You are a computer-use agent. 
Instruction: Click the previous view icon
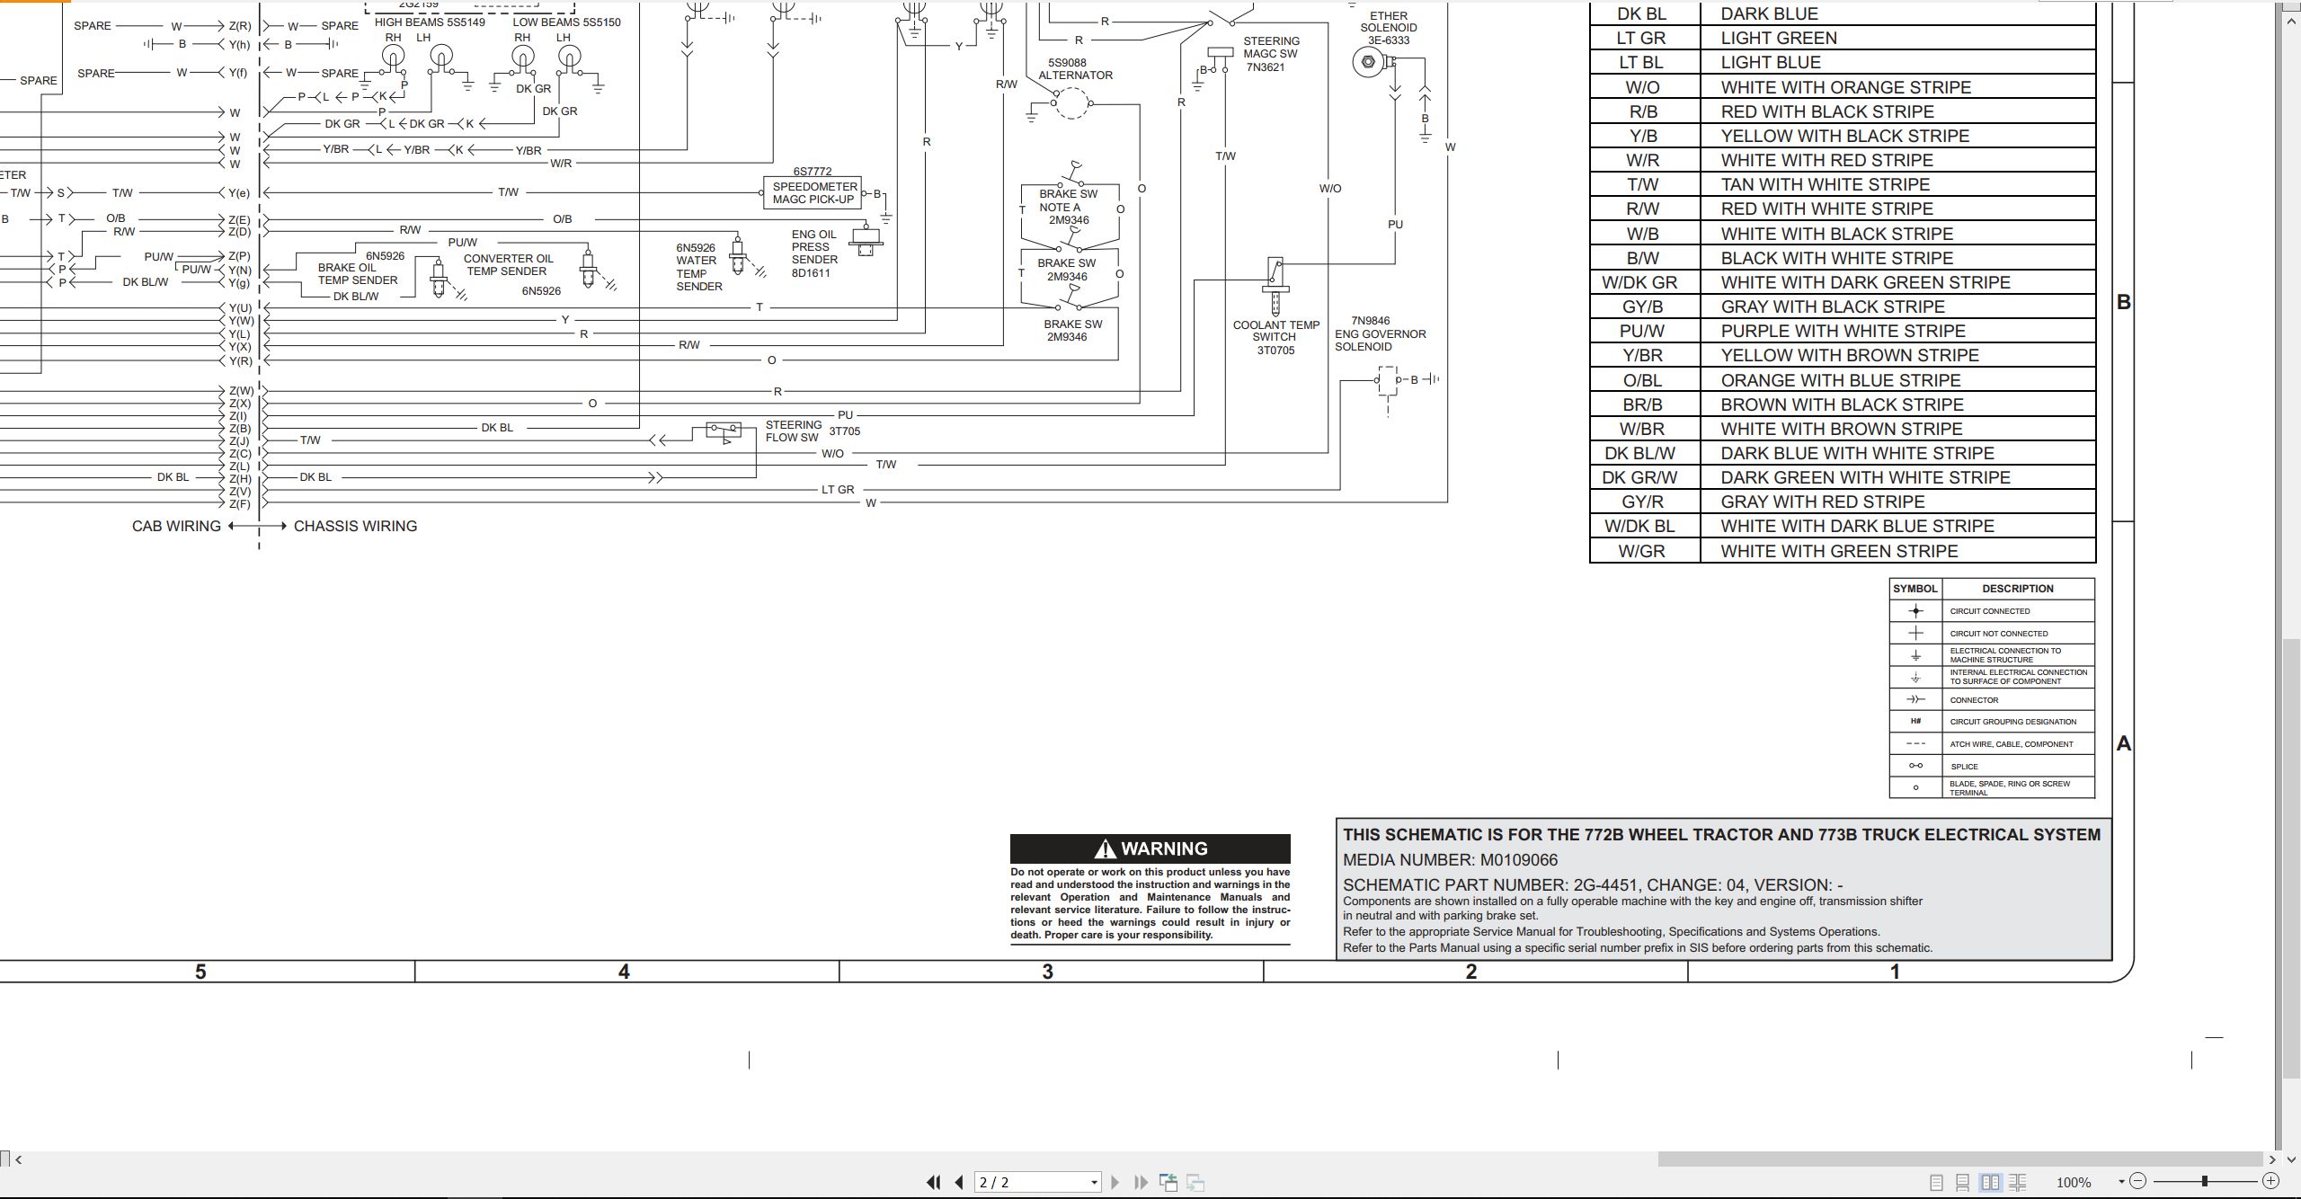point(1168,1183)
